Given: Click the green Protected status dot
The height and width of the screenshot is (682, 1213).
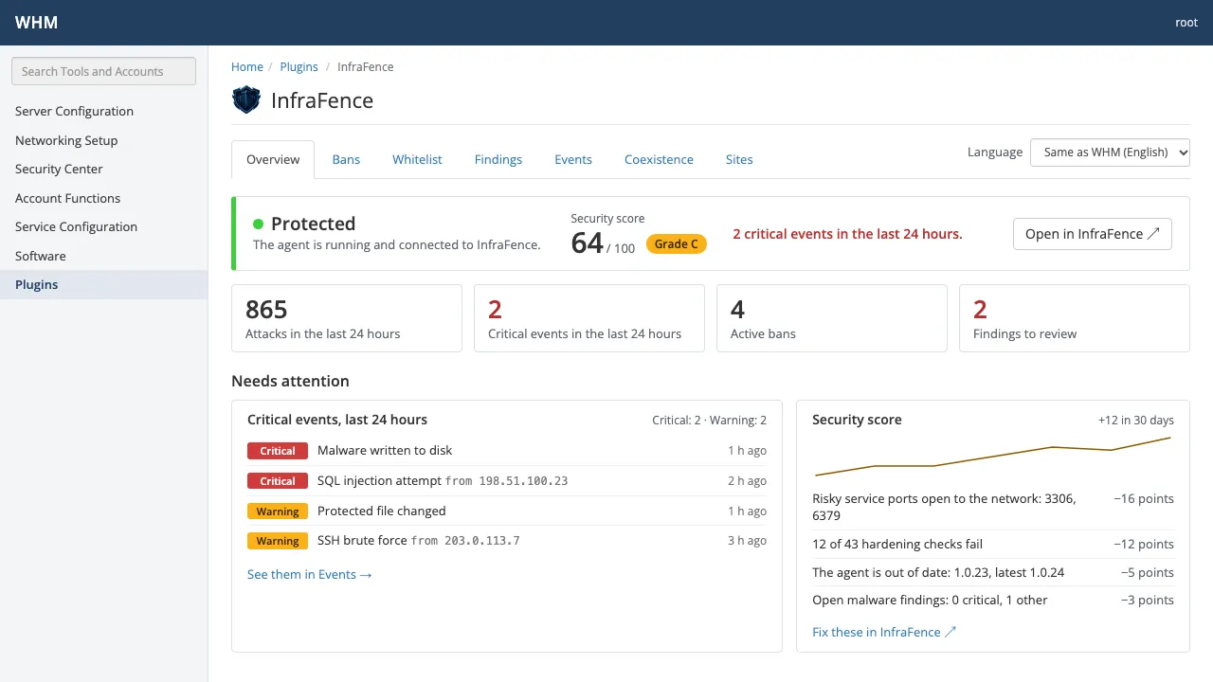Looking at the screenshot, I should (x=258, y=224).
